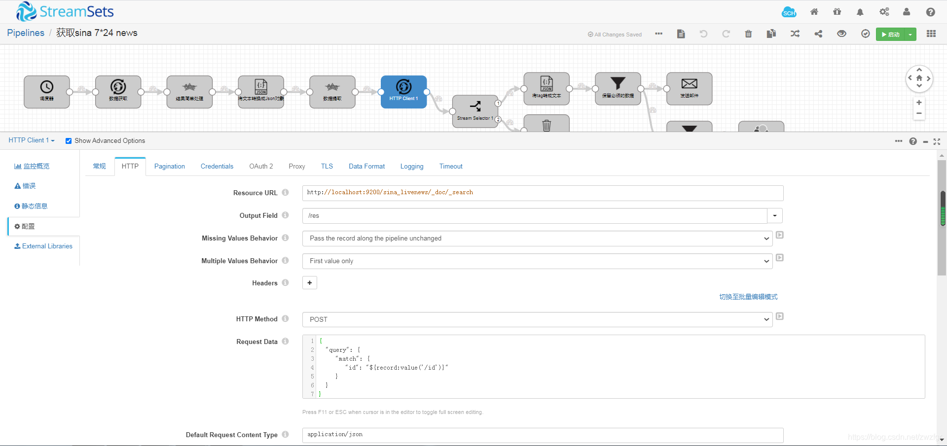Image resolution: width=947 pixels, height=446 pixels.
Task: Auto arrange pipeline with shuffle icon
Action: tap(795, 34)
